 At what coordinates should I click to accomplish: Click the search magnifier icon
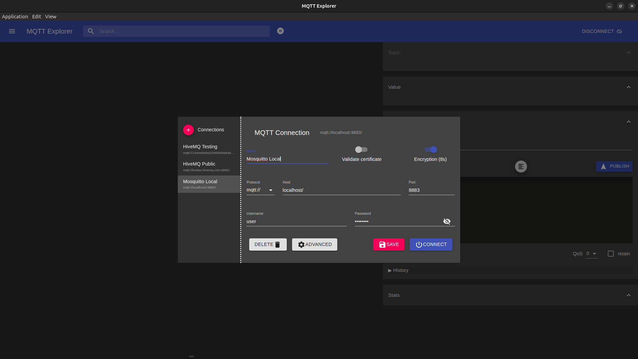pos(91,31)
